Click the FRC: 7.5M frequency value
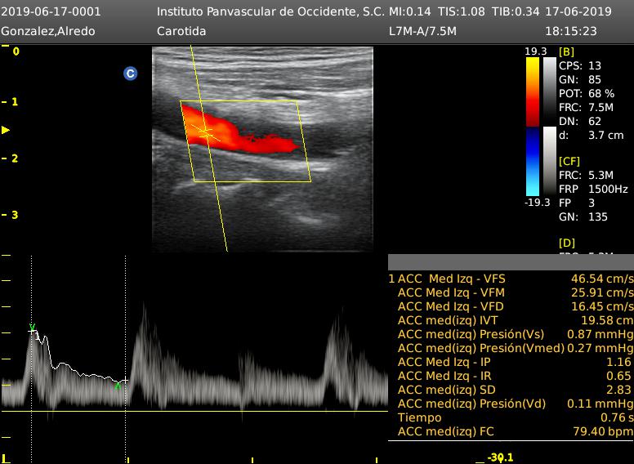Viewport: 634px width, 464px height. (587, 108)
